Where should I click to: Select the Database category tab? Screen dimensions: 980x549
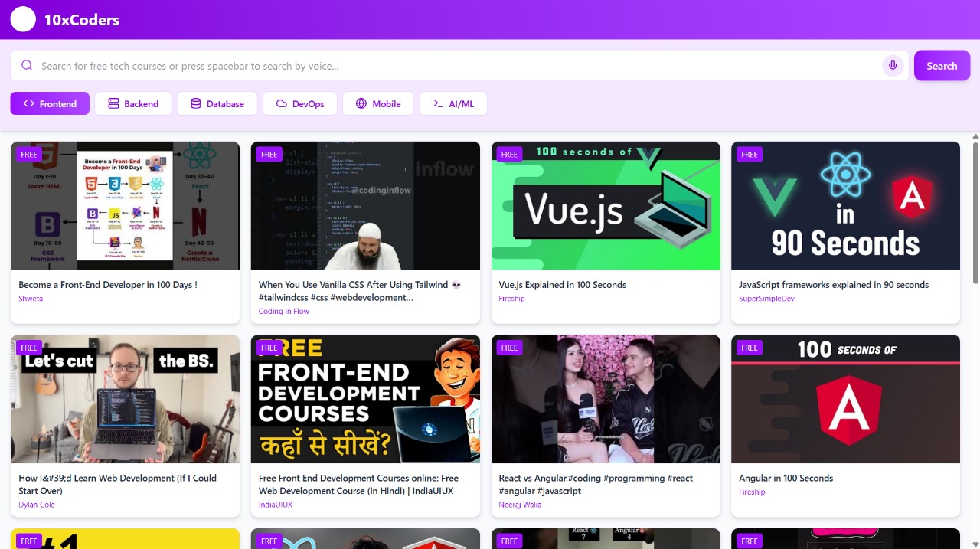click(x=217, y=103)
